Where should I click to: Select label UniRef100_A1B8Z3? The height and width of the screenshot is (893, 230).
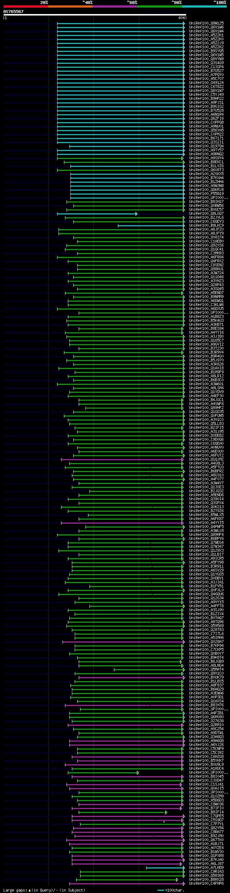206,316
